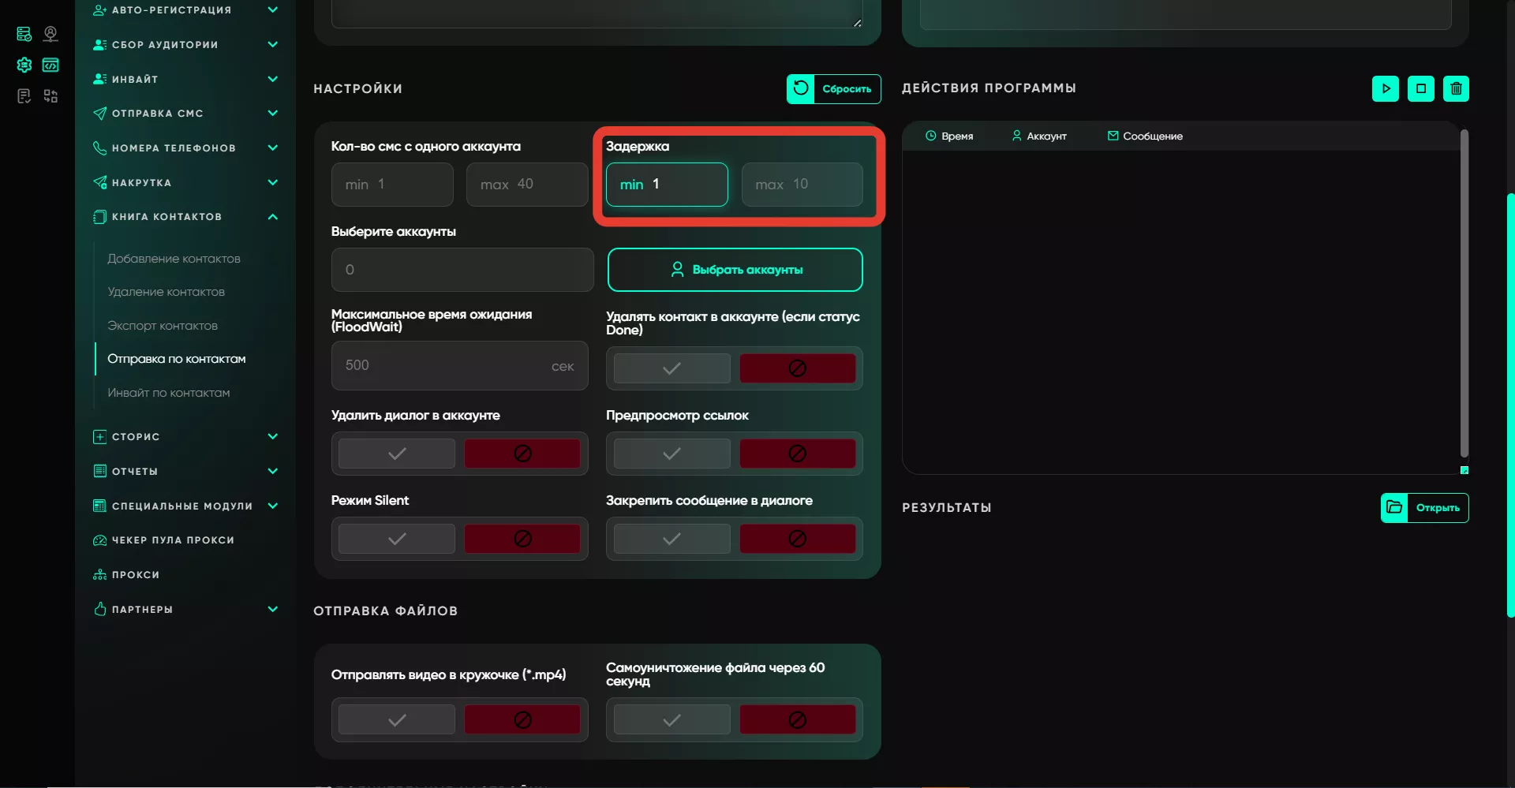Enable Режим Silent with checkmark
This screenshot has width=1515, height=788.
pos(397,539)
